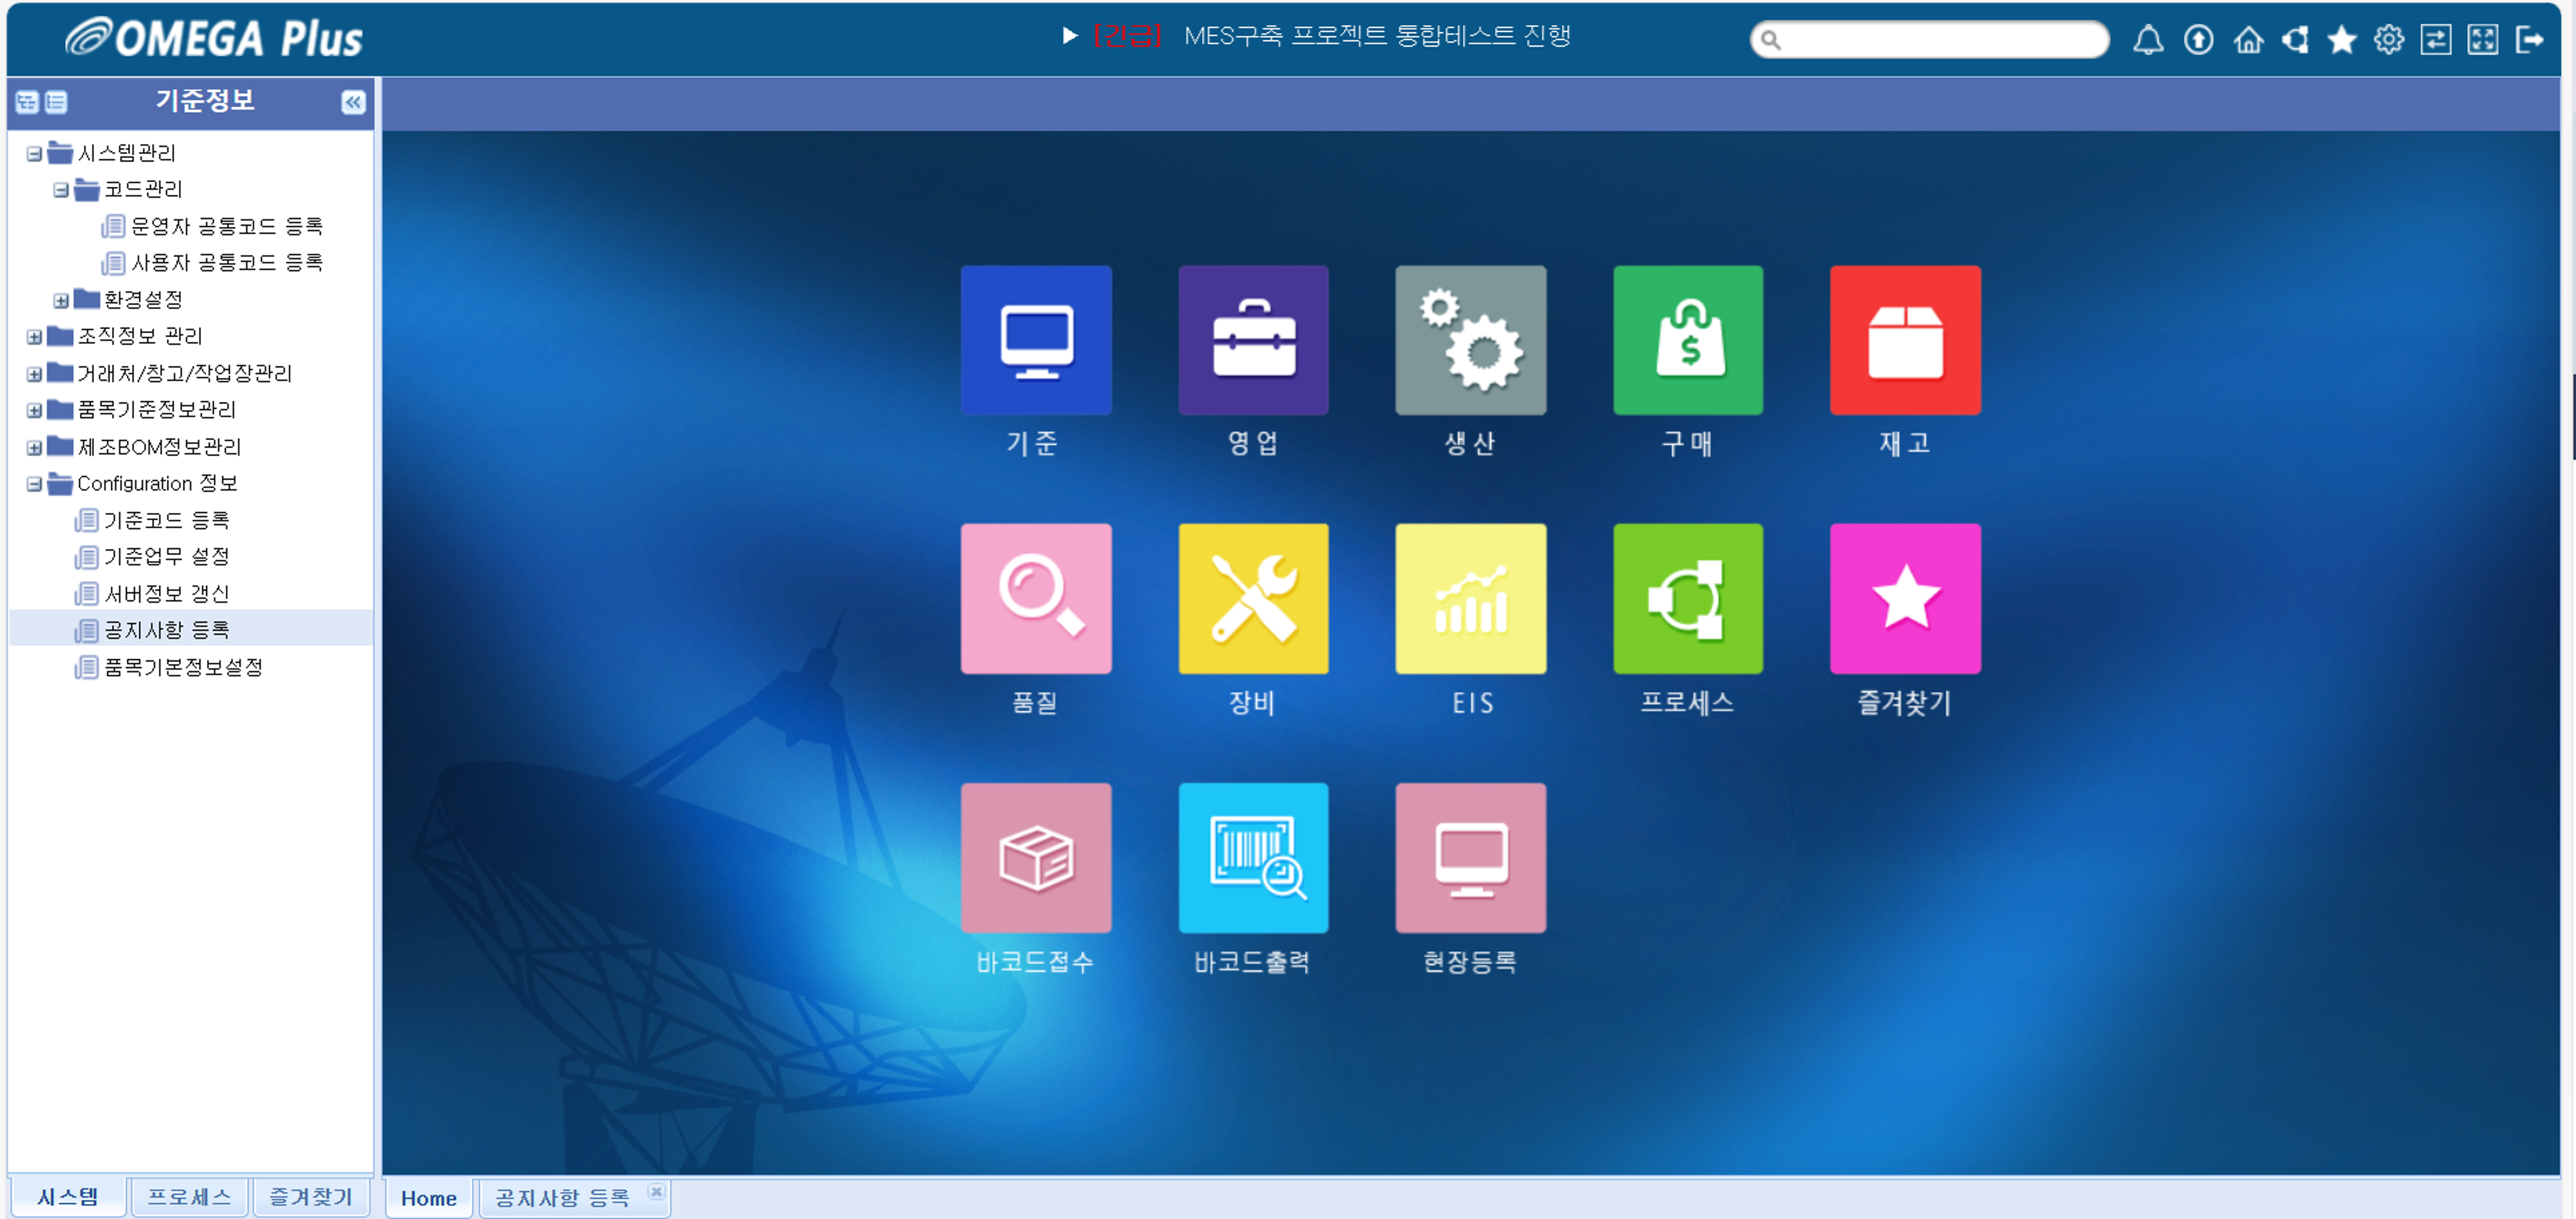This screenshot has width=2576, height=1219.
Task: Click the favorites star icon in header
Action: 2341,40
